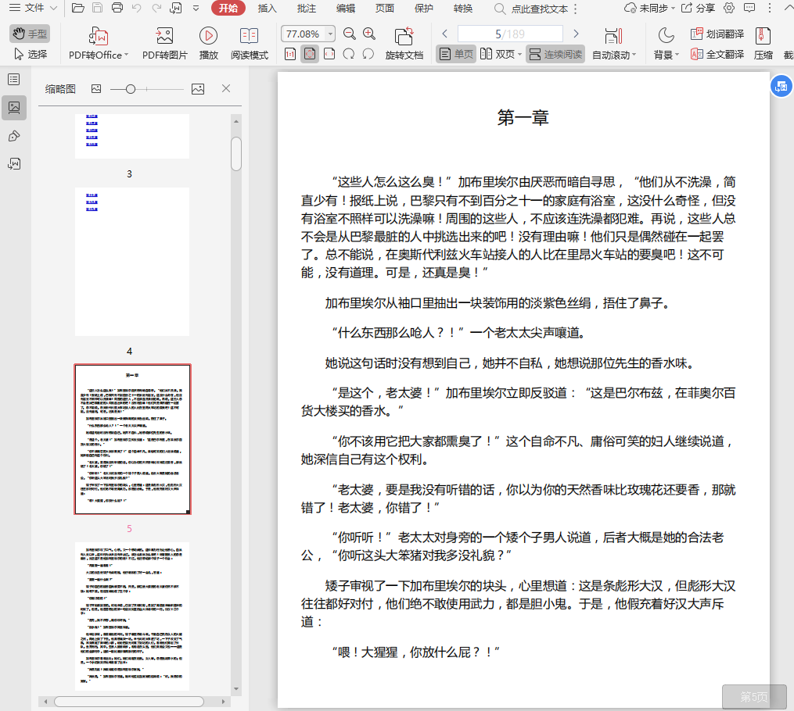Screen dimensions: 794x711
Task: Click the thumbnail panel vertical scrollbar
Action: coord(236,154)
